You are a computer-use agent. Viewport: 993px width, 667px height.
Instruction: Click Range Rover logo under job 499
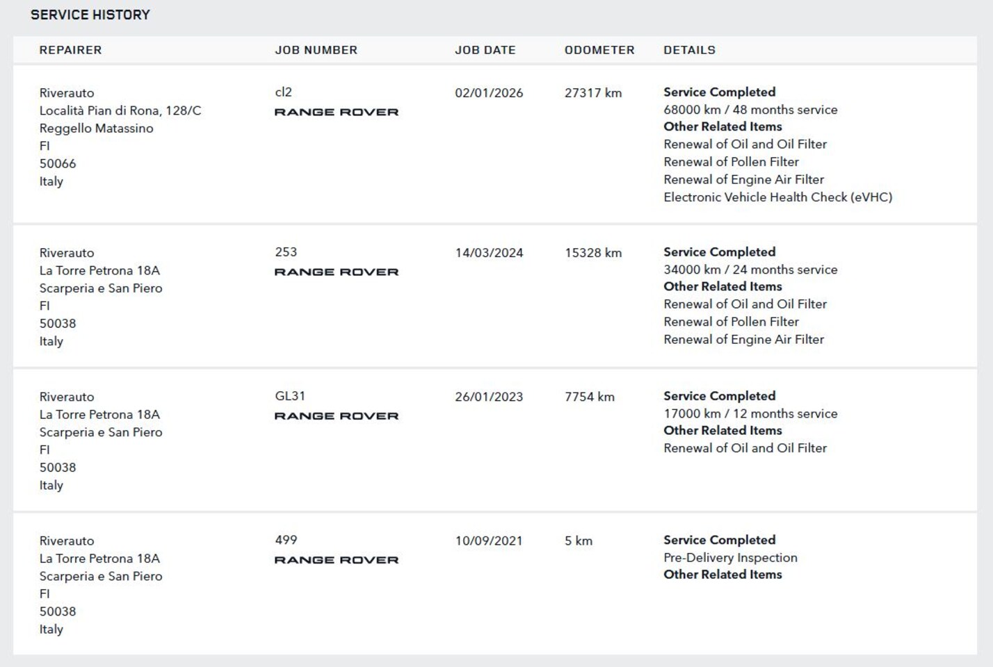(337, 559)
